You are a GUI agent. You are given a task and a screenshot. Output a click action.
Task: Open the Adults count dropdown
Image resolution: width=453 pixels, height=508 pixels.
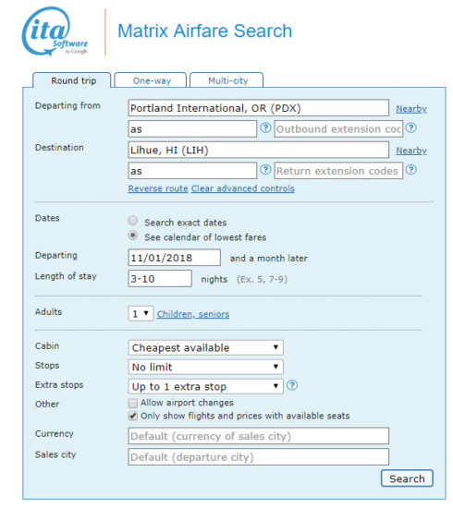pos(141,314)
